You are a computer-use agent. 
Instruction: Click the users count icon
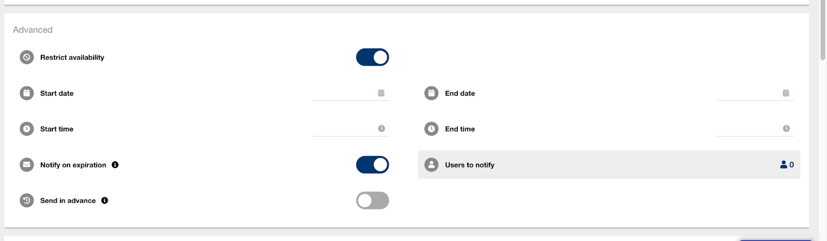tap(787, 165)
